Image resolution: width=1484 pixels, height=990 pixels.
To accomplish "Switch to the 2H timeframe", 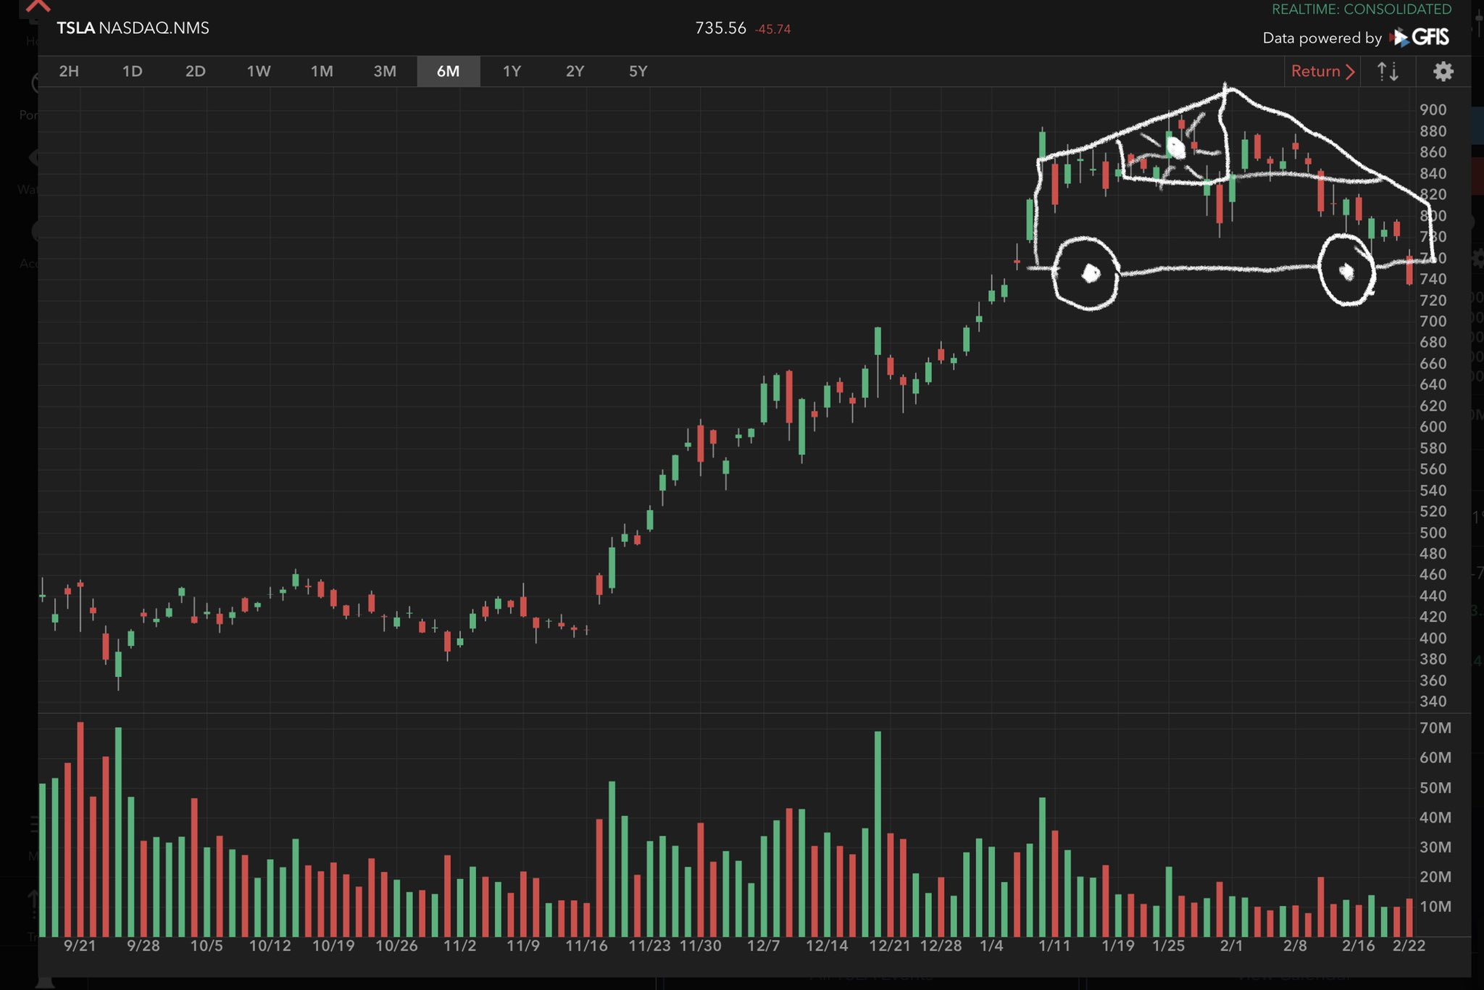I will tap(69, 71).
